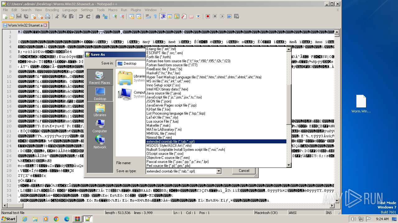
Task: Start macro recording with red dot icon
Action: tap(208, 16)
